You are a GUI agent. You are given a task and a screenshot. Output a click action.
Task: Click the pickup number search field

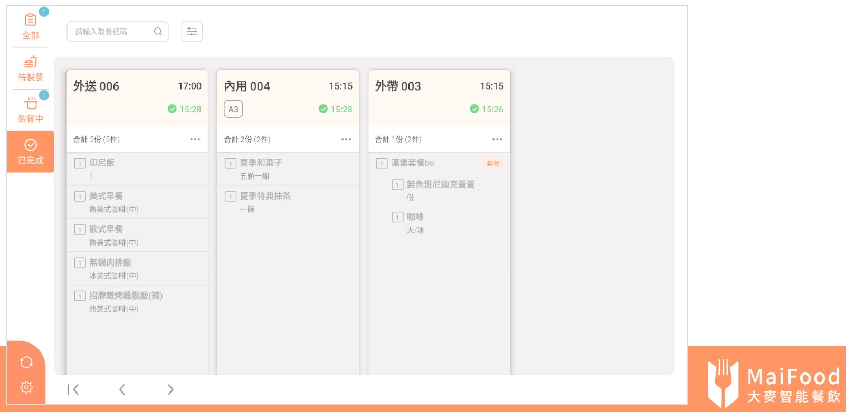[x=112, y=32]
